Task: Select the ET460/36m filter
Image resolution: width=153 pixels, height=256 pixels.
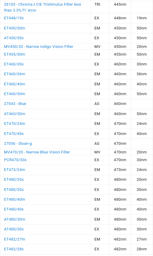Action: click(x=15, y=74)
